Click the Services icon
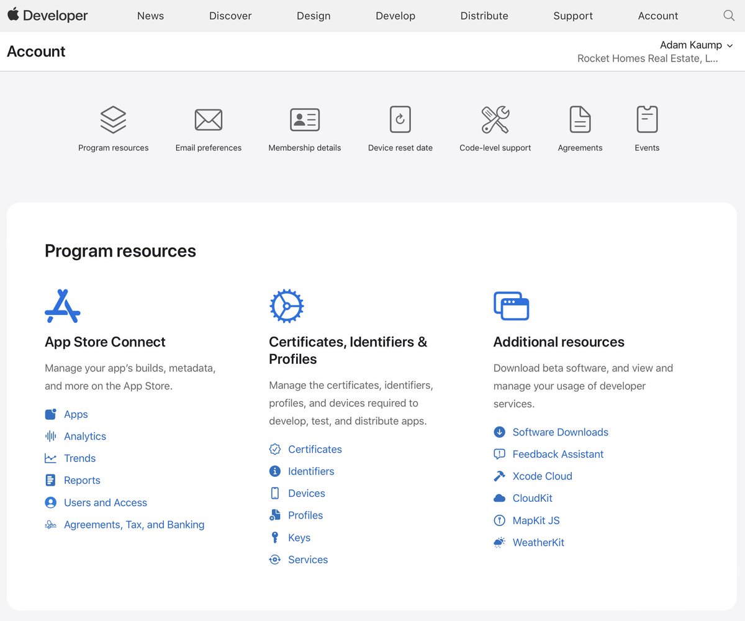 click(x=275, y=560)
